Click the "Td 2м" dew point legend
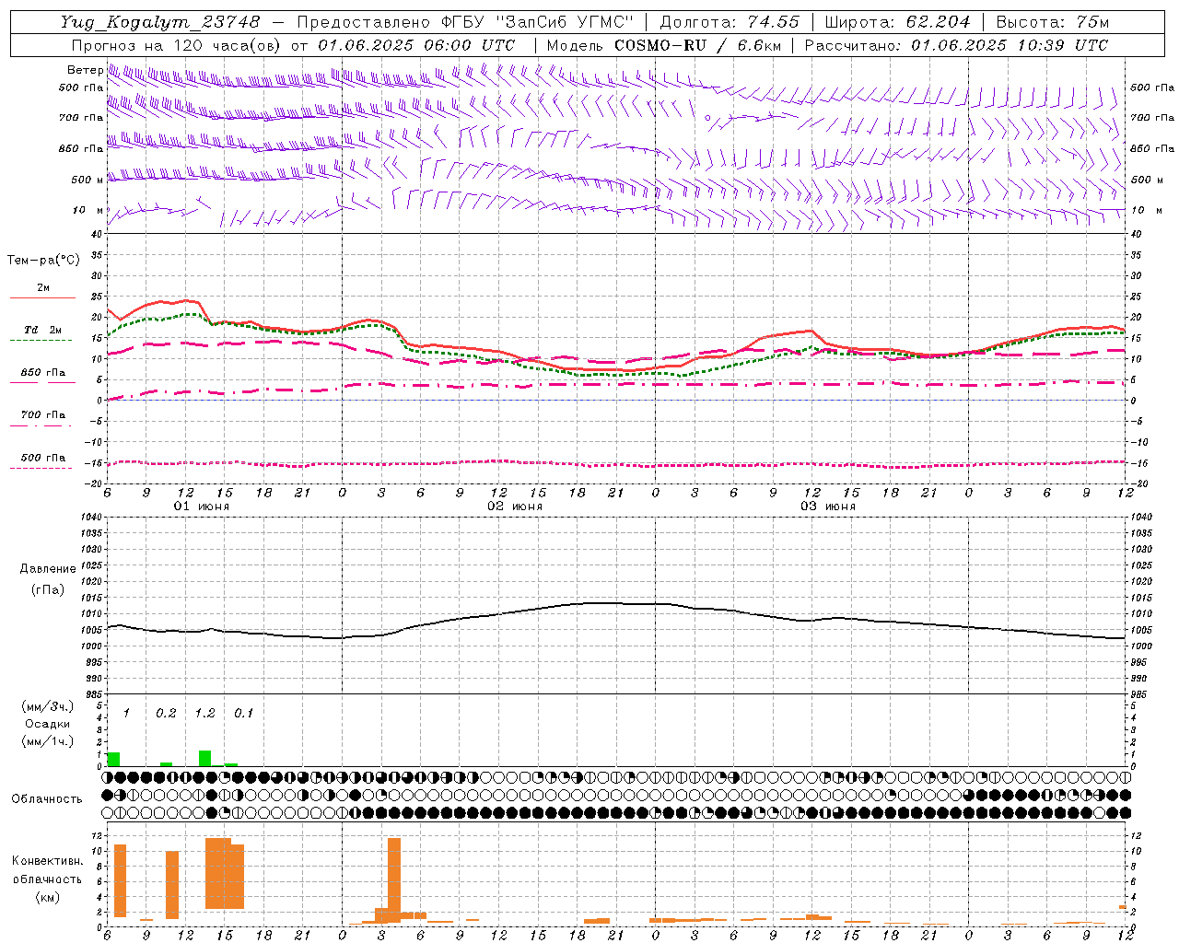This screenshot has width=1179, height=943. point(43,330)
